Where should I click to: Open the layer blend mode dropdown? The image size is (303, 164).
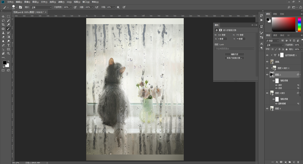coord(275,45)
